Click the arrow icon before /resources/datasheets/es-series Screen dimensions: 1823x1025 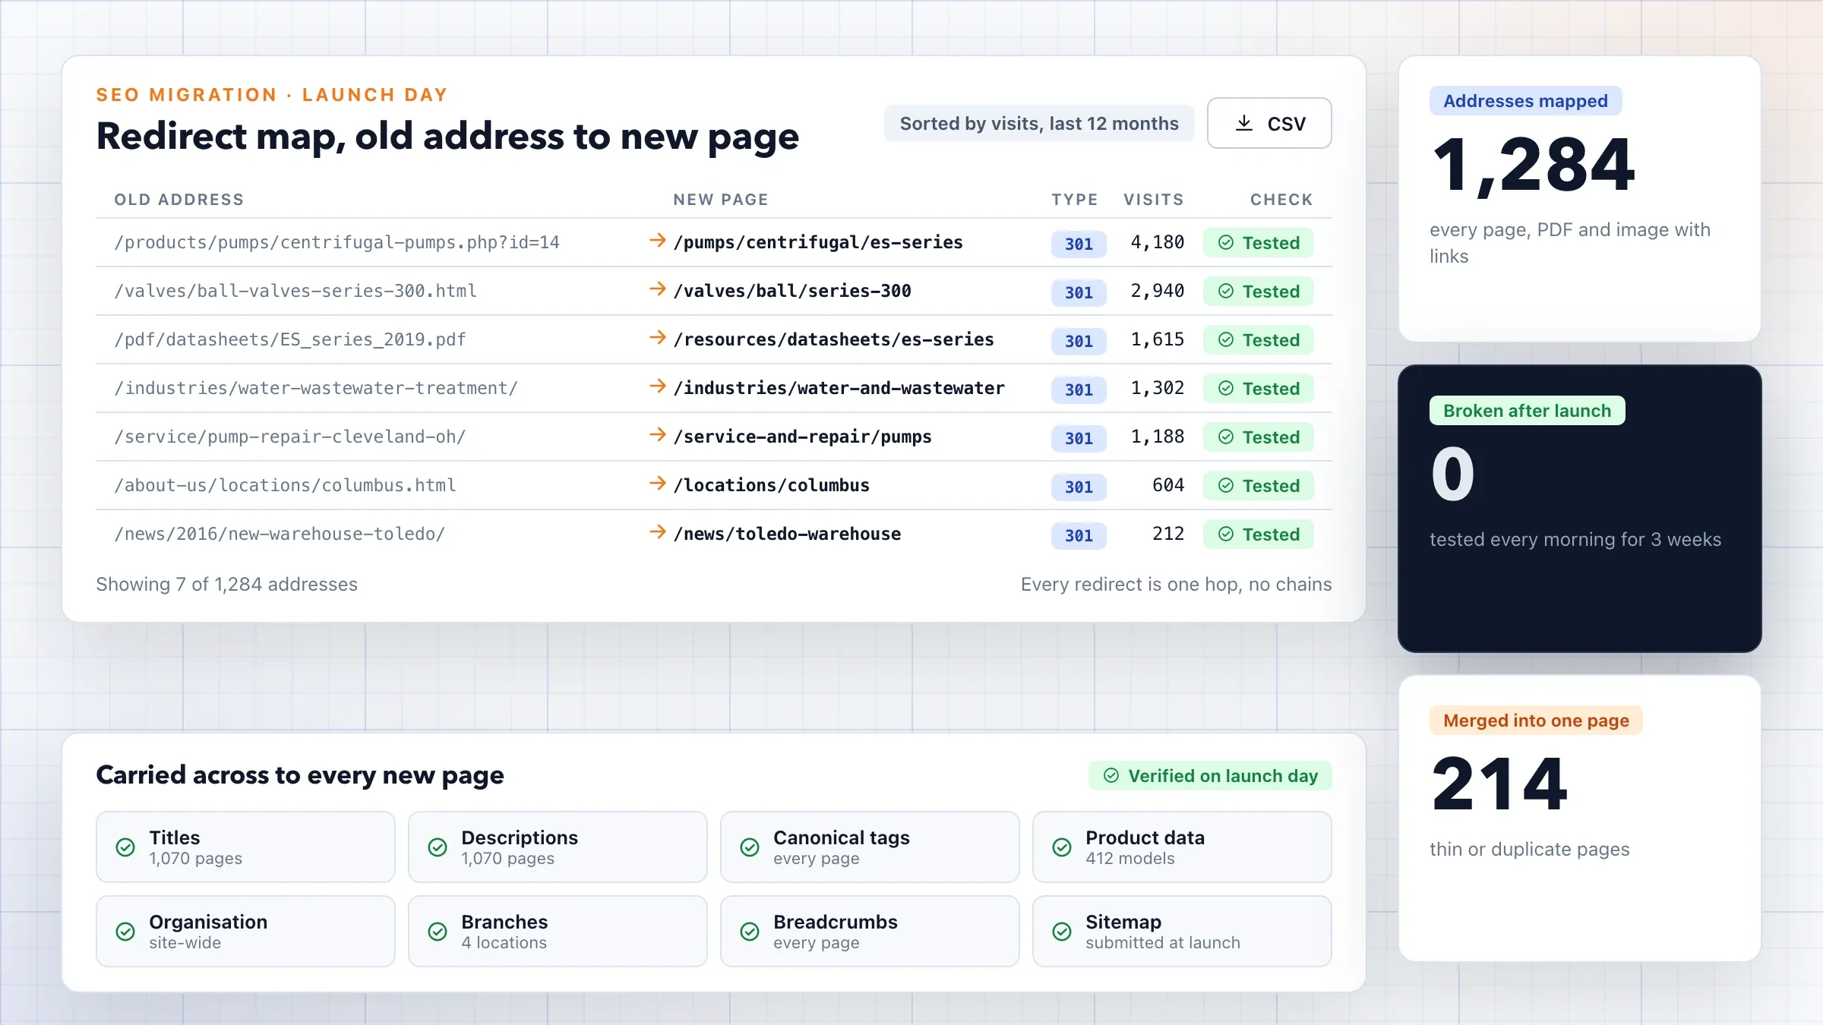pyautogui.click(x=658, y=338)
